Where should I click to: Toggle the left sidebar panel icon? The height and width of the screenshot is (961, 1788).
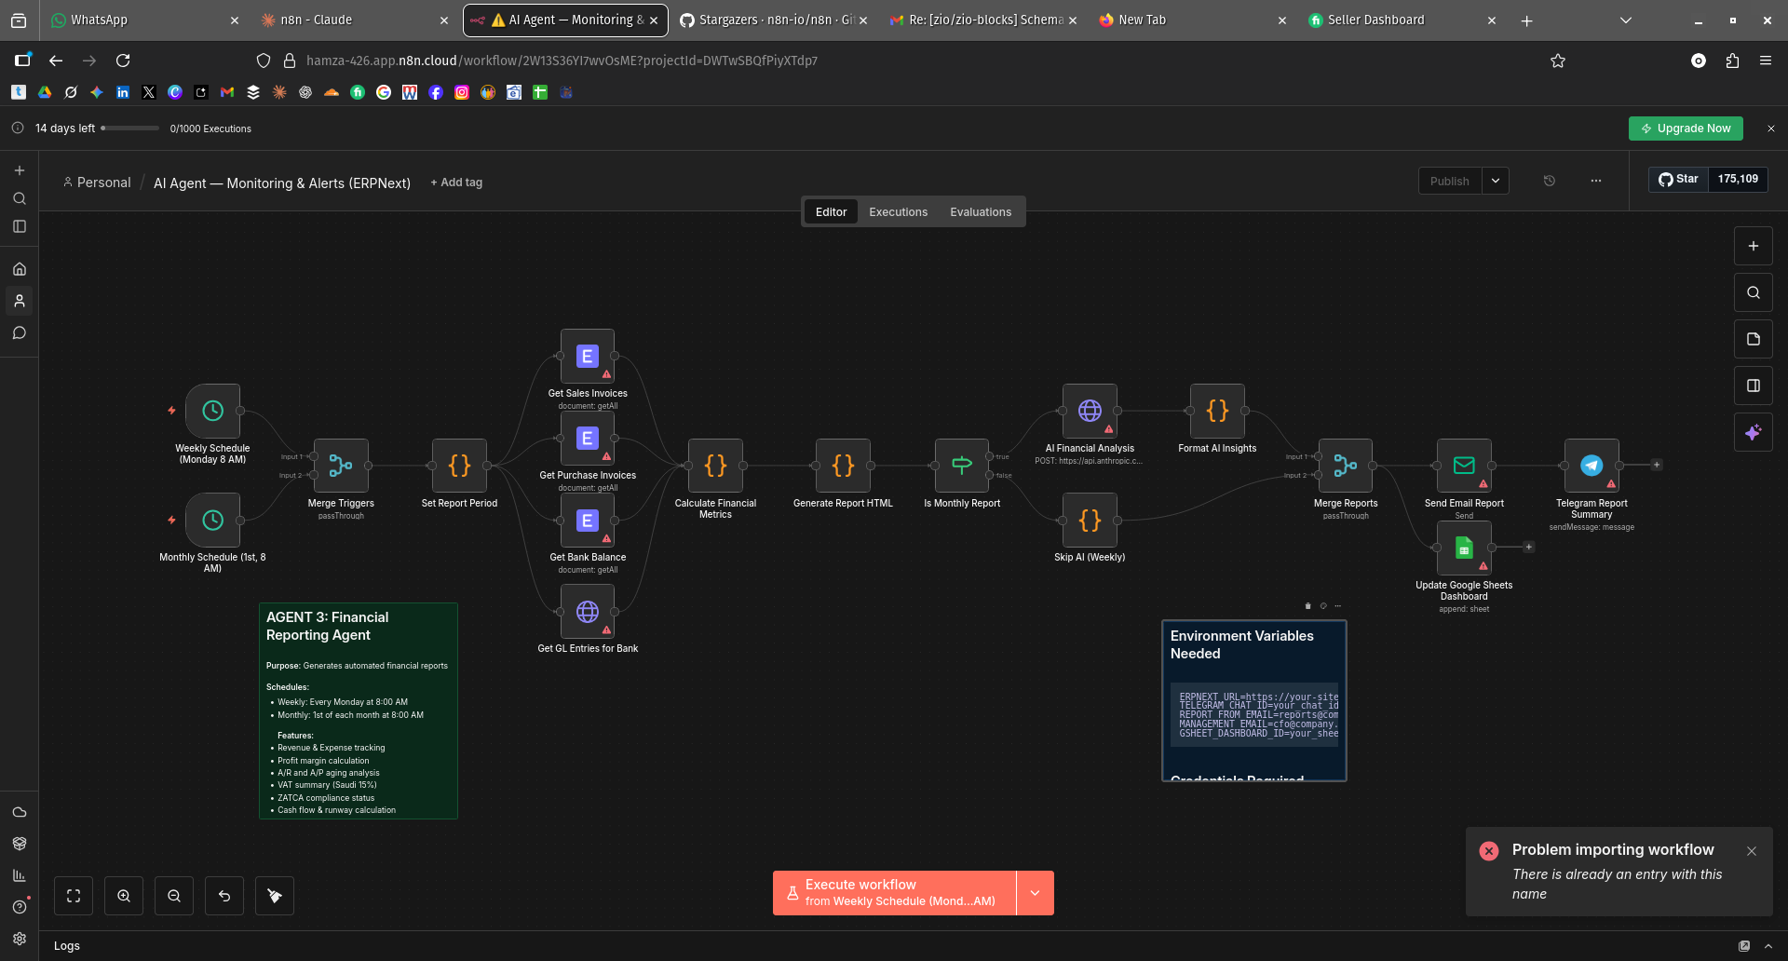tap(20, 226)
